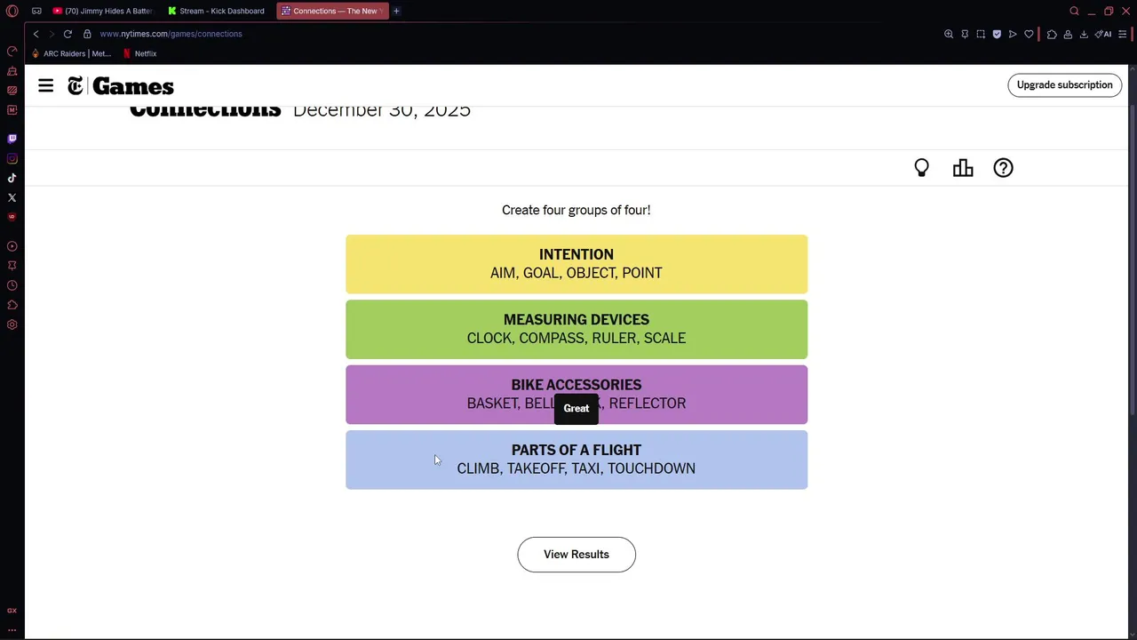Go back to the previous page

[x=36, y=34]
